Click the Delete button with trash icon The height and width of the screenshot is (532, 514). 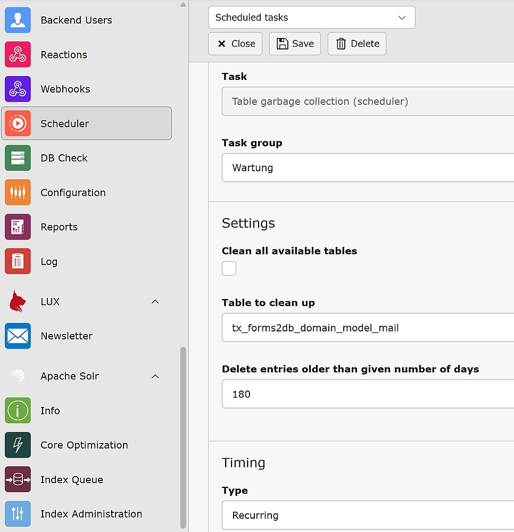pos(357,44)
